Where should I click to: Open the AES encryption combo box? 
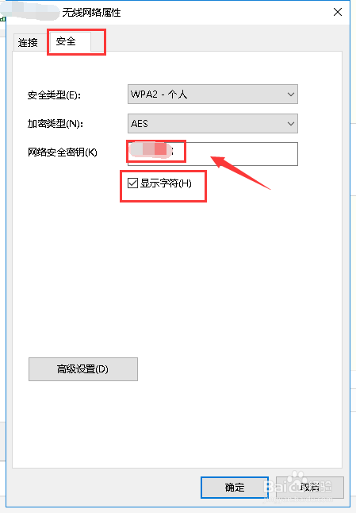point(212,124)
